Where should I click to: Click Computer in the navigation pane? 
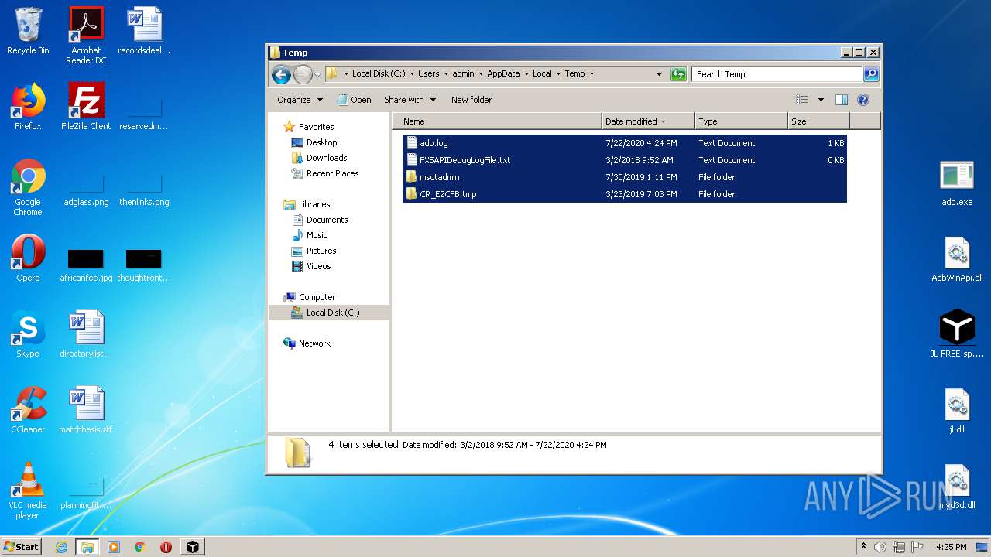click(317, 297)
